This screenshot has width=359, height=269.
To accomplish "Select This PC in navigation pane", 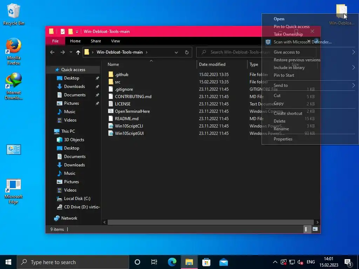I will tap(68, 131).
